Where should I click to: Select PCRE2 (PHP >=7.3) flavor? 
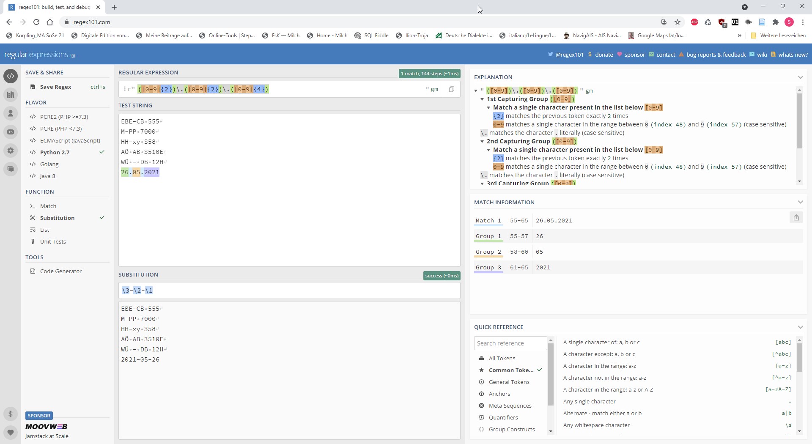click(x=64, y=117)
